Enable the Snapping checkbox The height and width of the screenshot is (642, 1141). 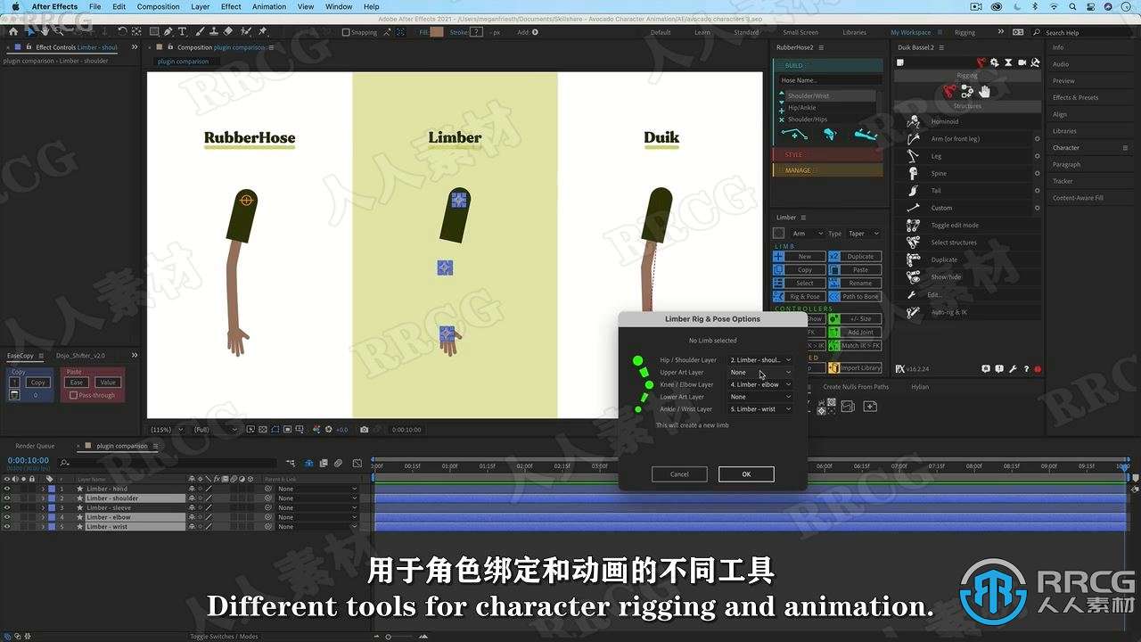click(x=346, y=32)
